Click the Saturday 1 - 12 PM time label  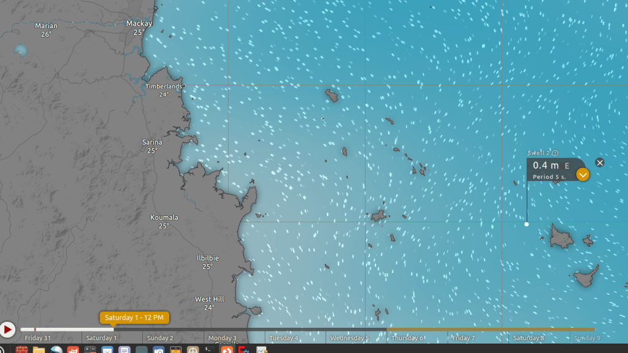point(134,317)
